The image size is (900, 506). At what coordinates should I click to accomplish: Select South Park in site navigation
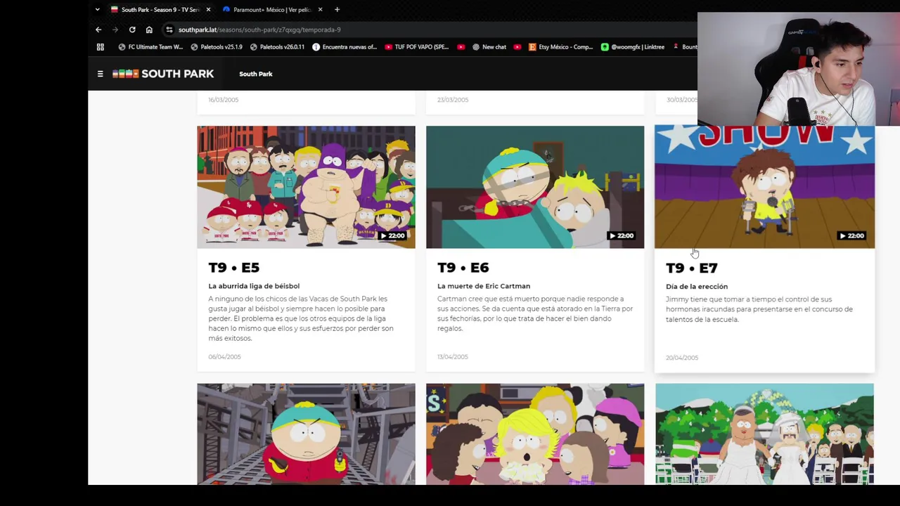click(x=255, y=74)
